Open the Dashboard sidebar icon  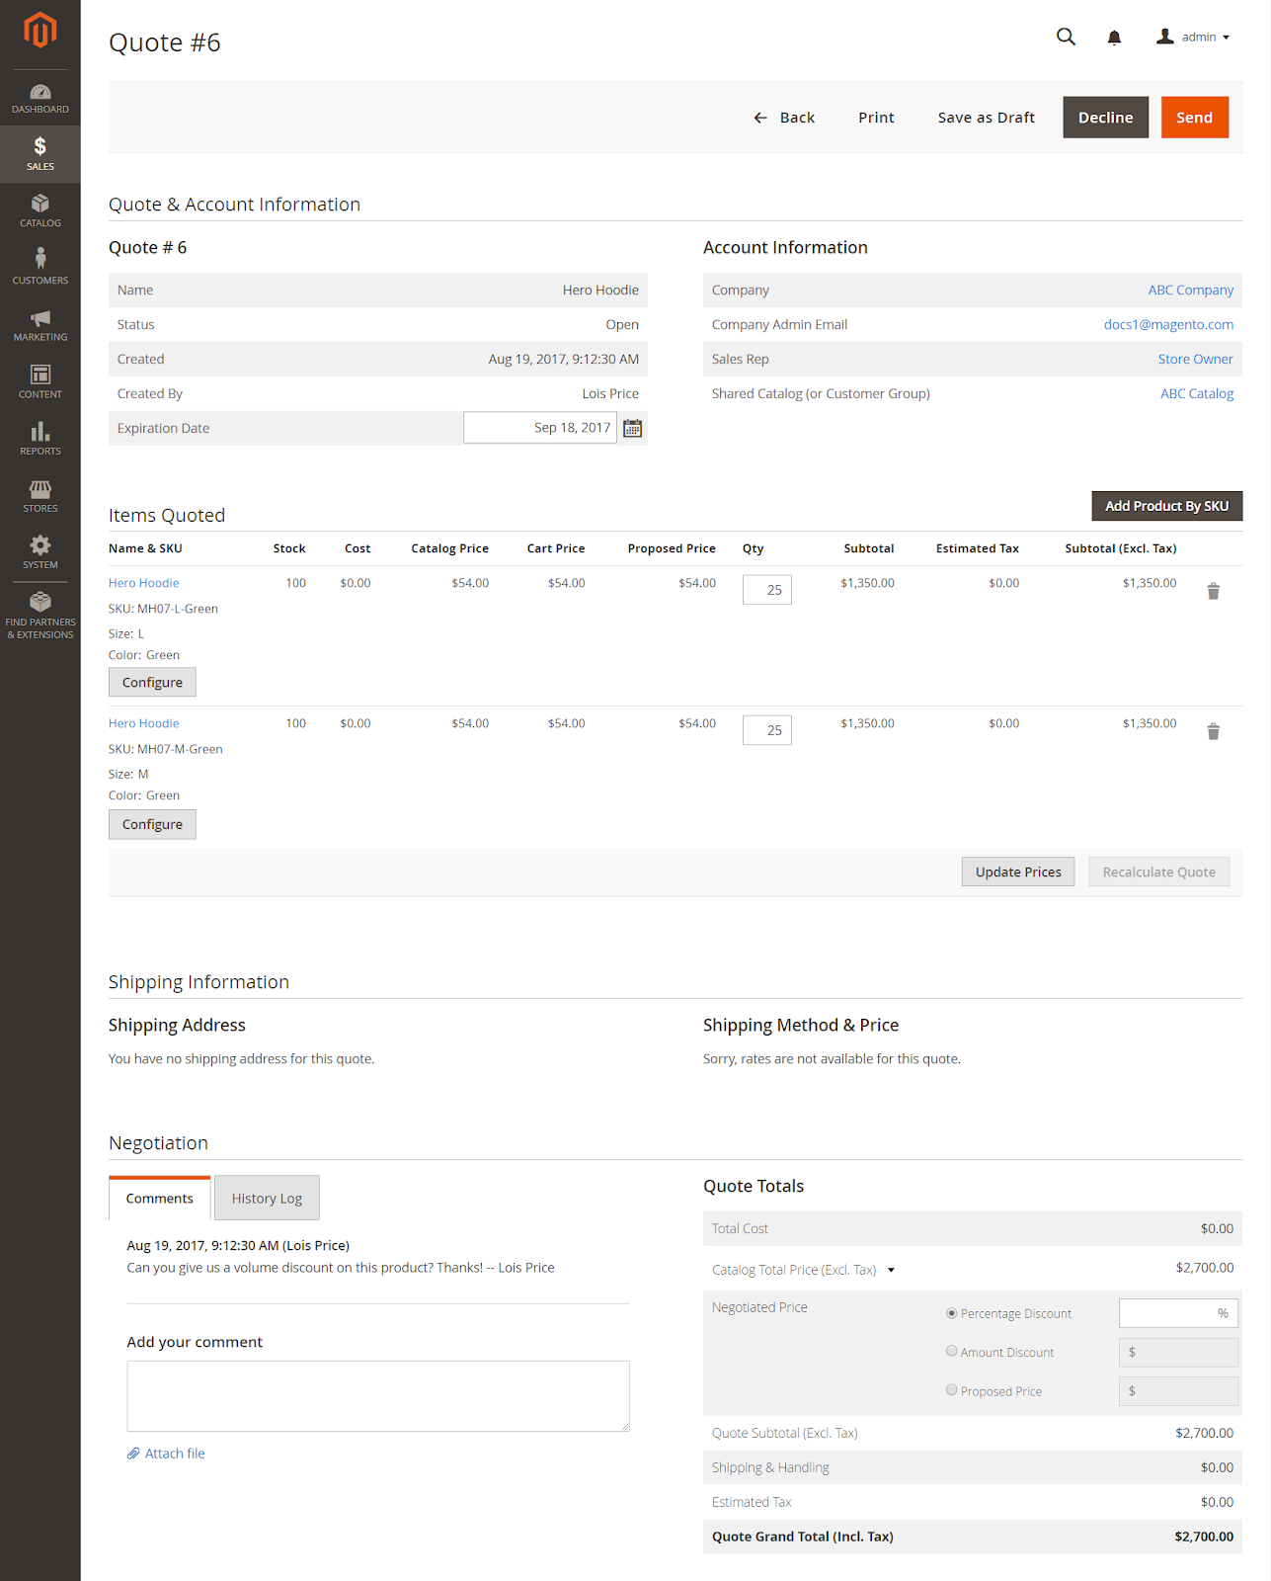[x=40, y=99]
